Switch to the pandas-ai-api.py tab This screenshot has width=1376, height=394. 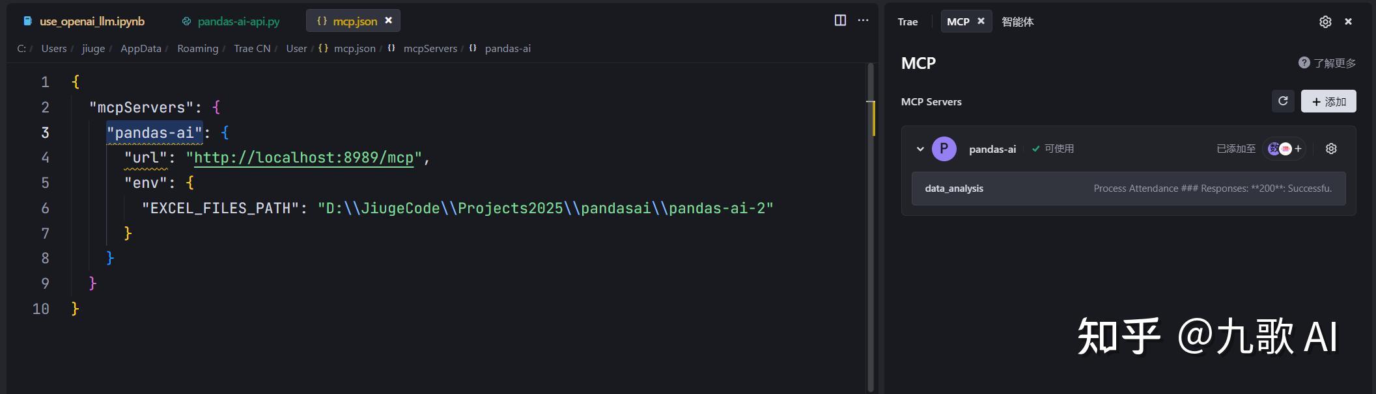point(238,21)
